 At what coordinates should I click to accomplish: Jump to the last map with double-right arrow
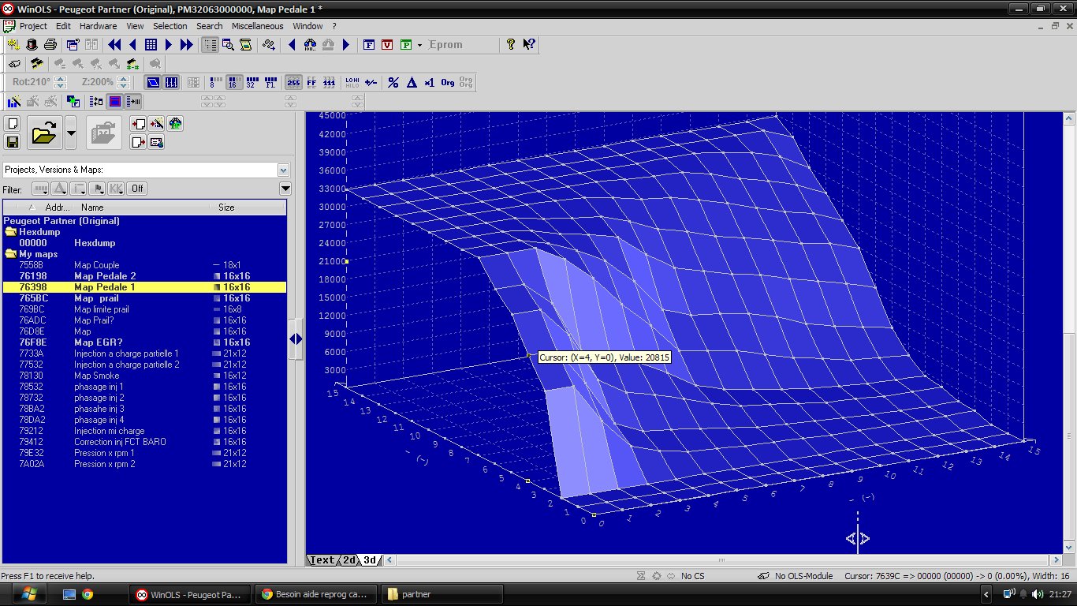(x=186, y=45)
